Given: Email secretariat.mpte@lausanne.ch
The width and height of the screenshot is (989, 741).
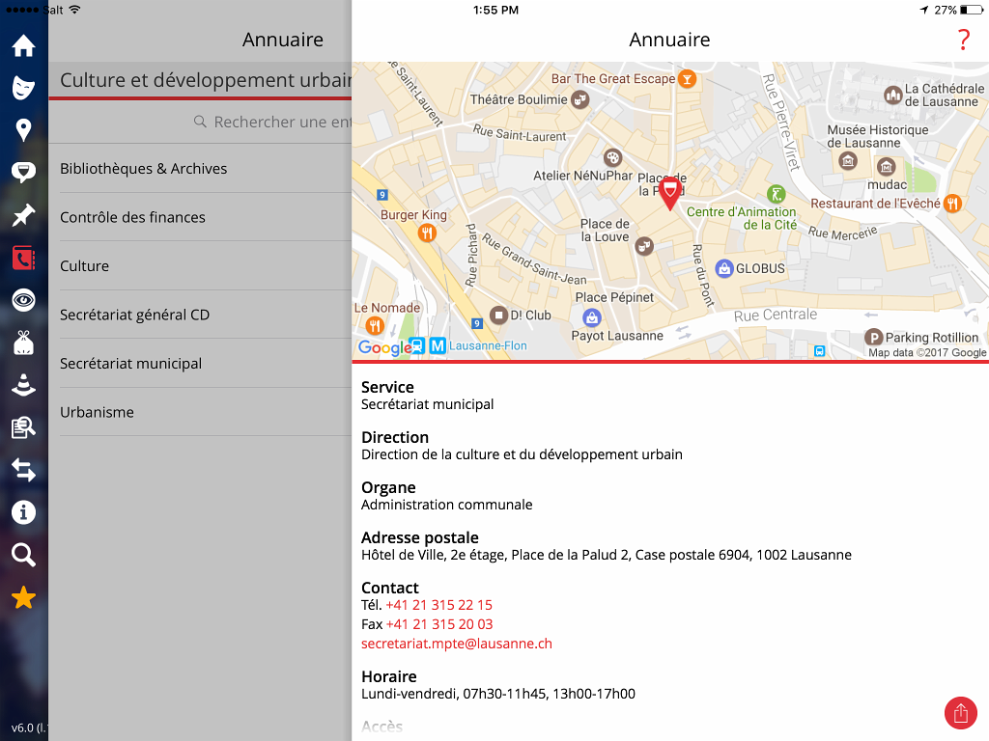Looking at the screenshot, I should [x=457, y=644].
